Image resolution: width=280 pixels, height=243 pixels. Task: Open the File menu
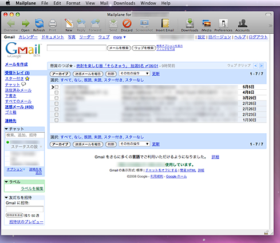(x=45, y=3)
